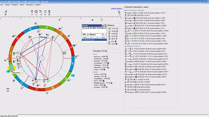Click the Moon glyph above the ruler
This screenshot has width=209, height=117.
(45, 12)
